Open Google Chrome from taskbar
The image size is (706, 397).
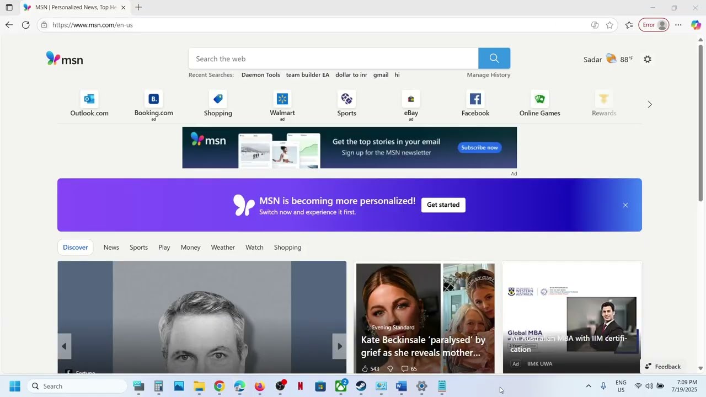point(220,386)
